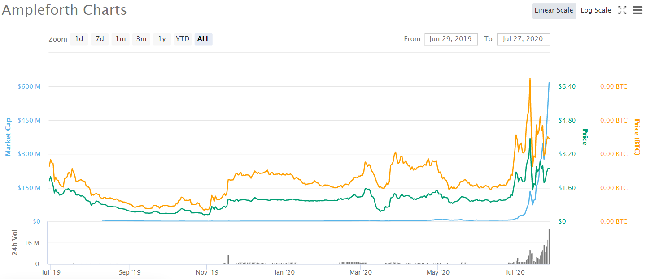Set zoom to 7d
The width and height of the screenshot is (646, 279).
tap(100, 39)
